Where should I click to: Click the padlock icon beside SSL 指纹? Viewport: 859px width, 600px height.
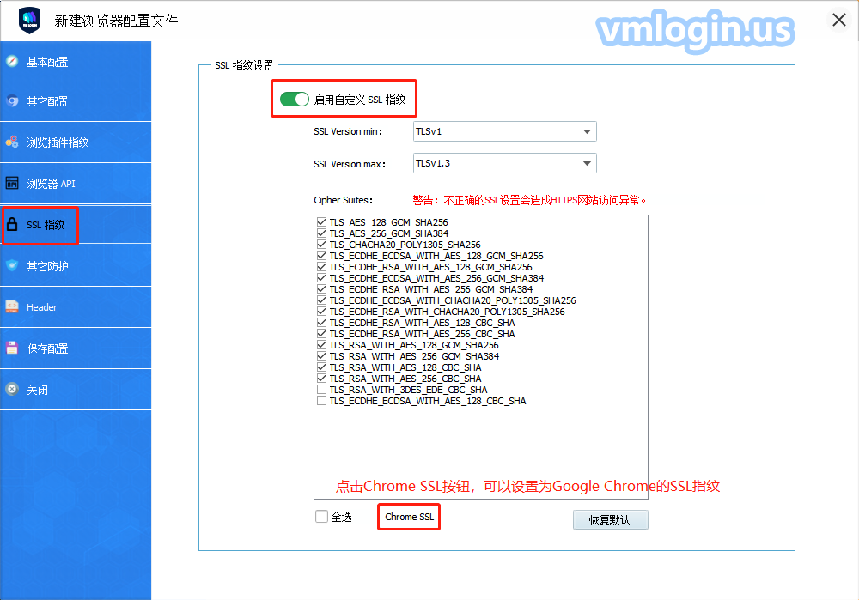coord(12,225)
